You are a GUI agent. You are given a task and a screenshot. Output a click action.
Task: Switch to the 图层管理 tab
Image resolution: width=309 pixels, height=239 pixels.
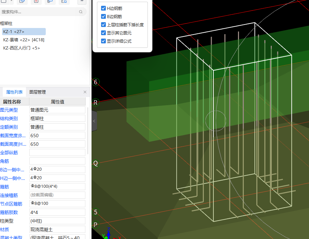pos(38,92)
